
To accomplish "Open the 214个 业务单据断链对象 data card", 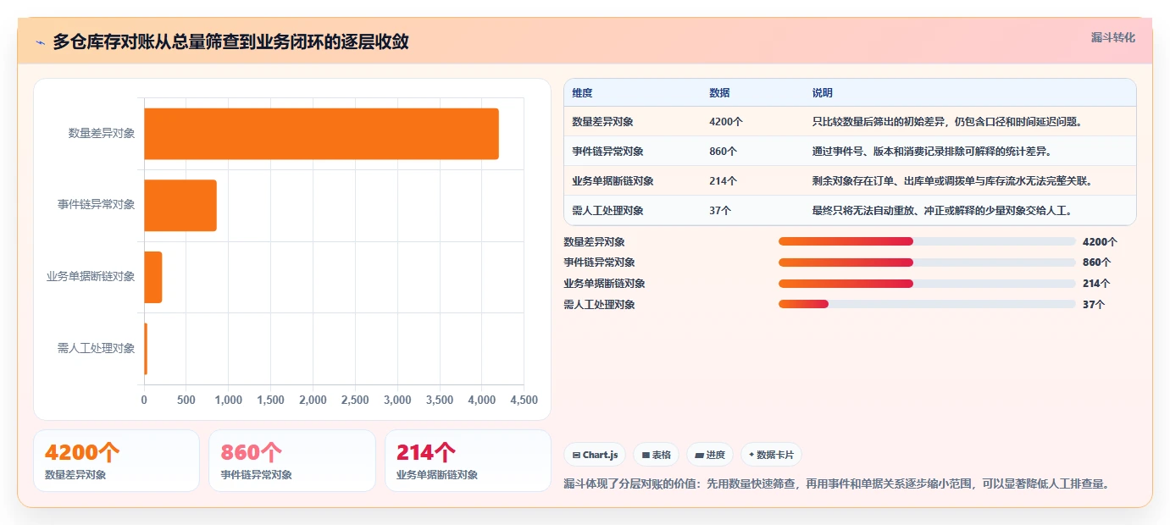I will [468, 461].
